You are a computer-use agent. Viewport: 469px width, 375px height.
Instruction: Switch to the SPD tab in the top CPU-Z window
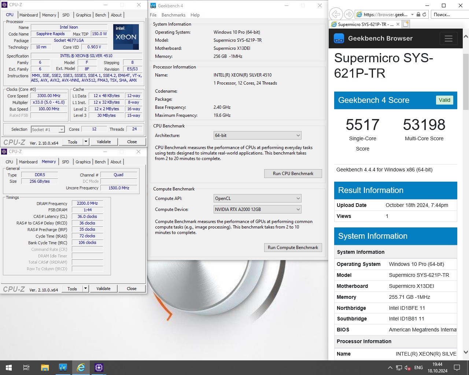point(66,15)
